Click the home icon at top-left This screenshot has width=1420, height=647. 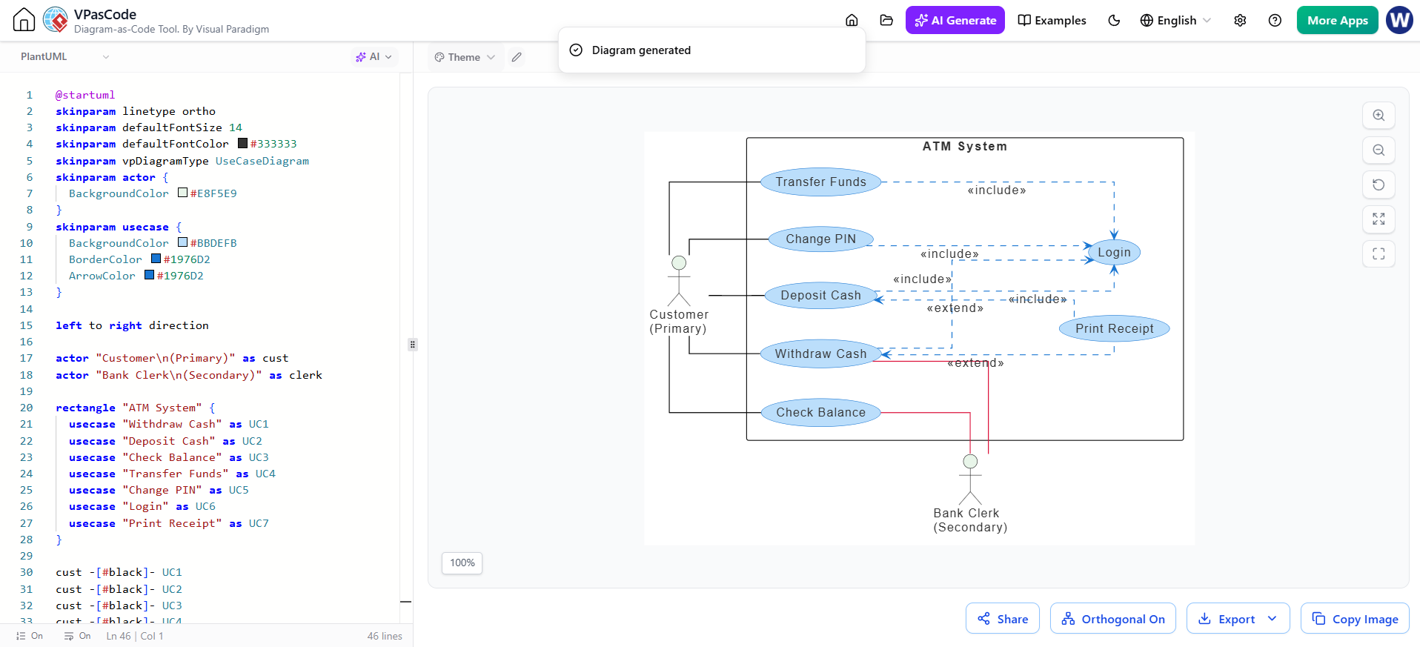24,20
